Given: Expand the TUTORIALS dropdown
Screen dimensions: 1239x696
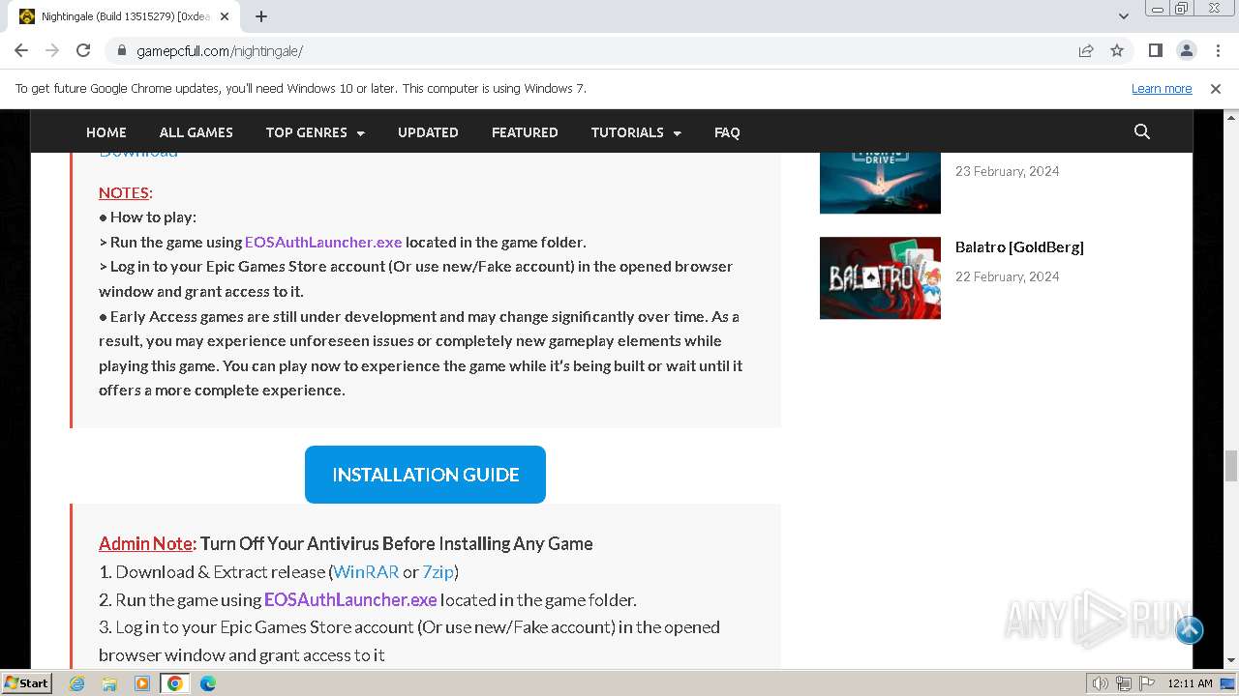Looking at the screenshot, I should click(636, 132).
